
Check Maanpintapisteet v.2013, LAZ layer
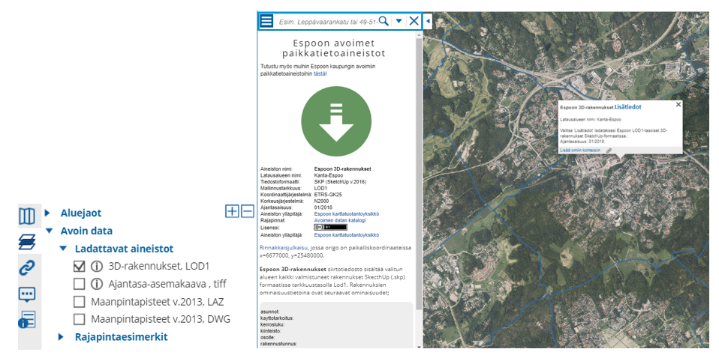pyautogui.click(x=80, y=302)
